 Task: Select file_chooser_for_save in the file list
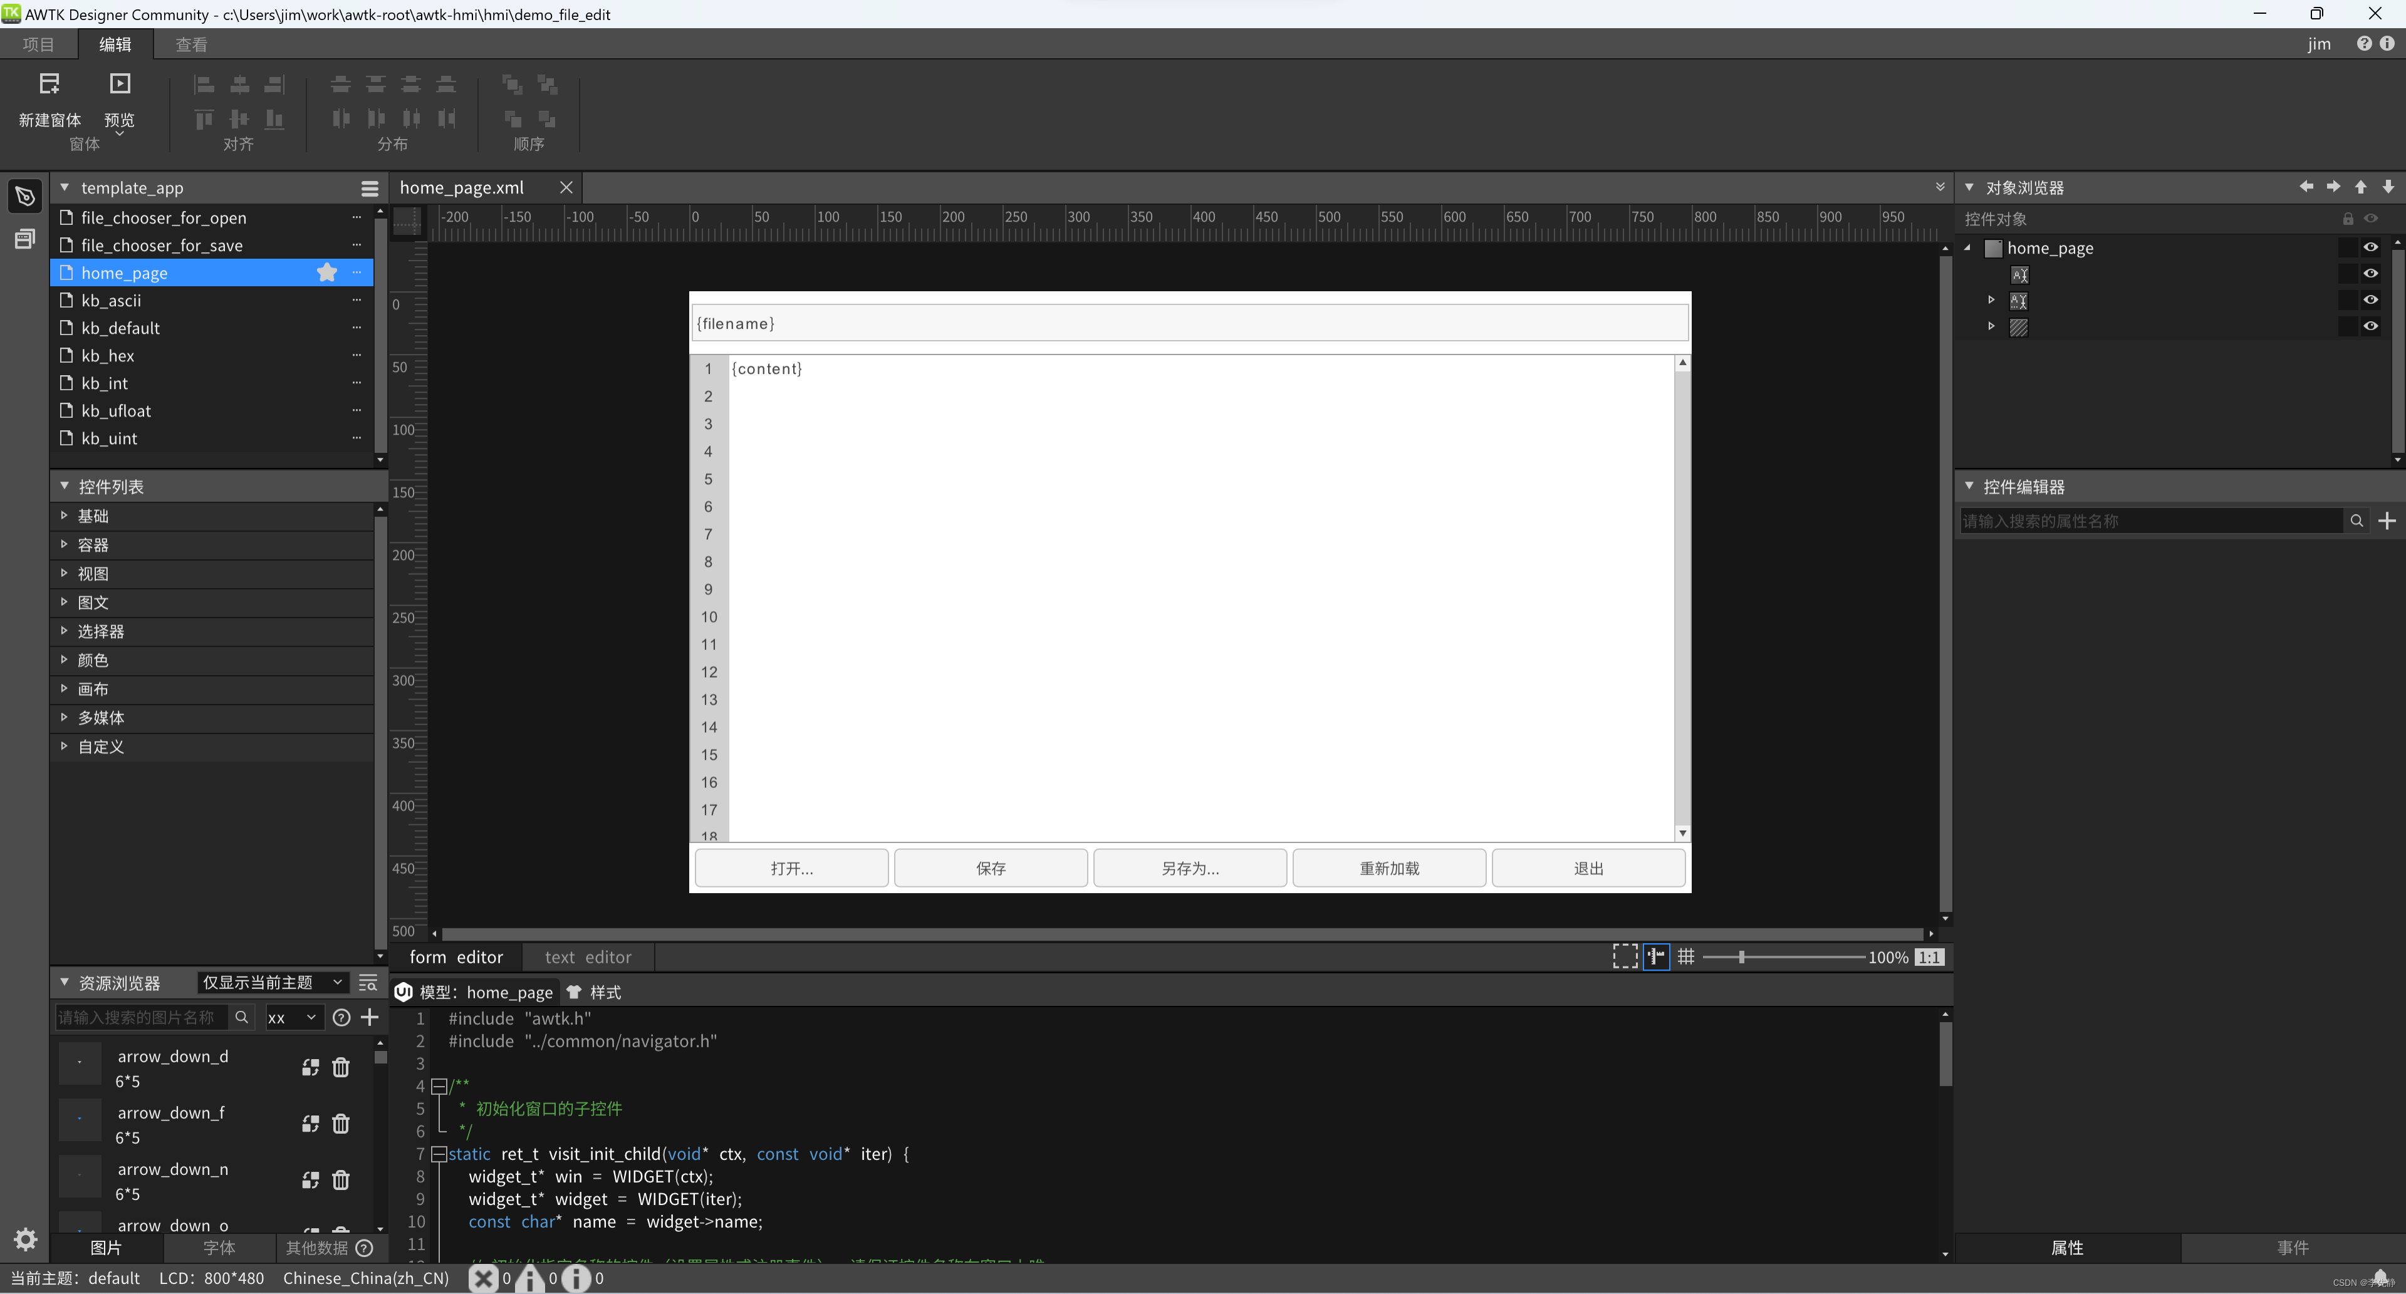[x=211, y=245]
